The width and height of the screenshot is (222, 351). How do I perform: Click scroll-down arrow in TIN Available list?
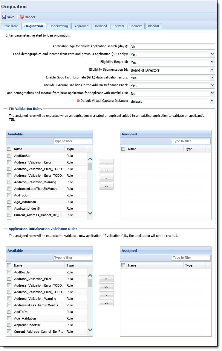[90, 213]
